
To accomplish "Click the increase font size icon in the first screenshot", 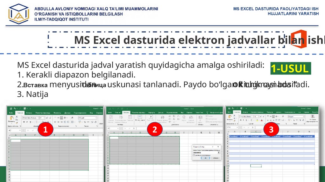I will pyautogui.click(x=47, y=118).
